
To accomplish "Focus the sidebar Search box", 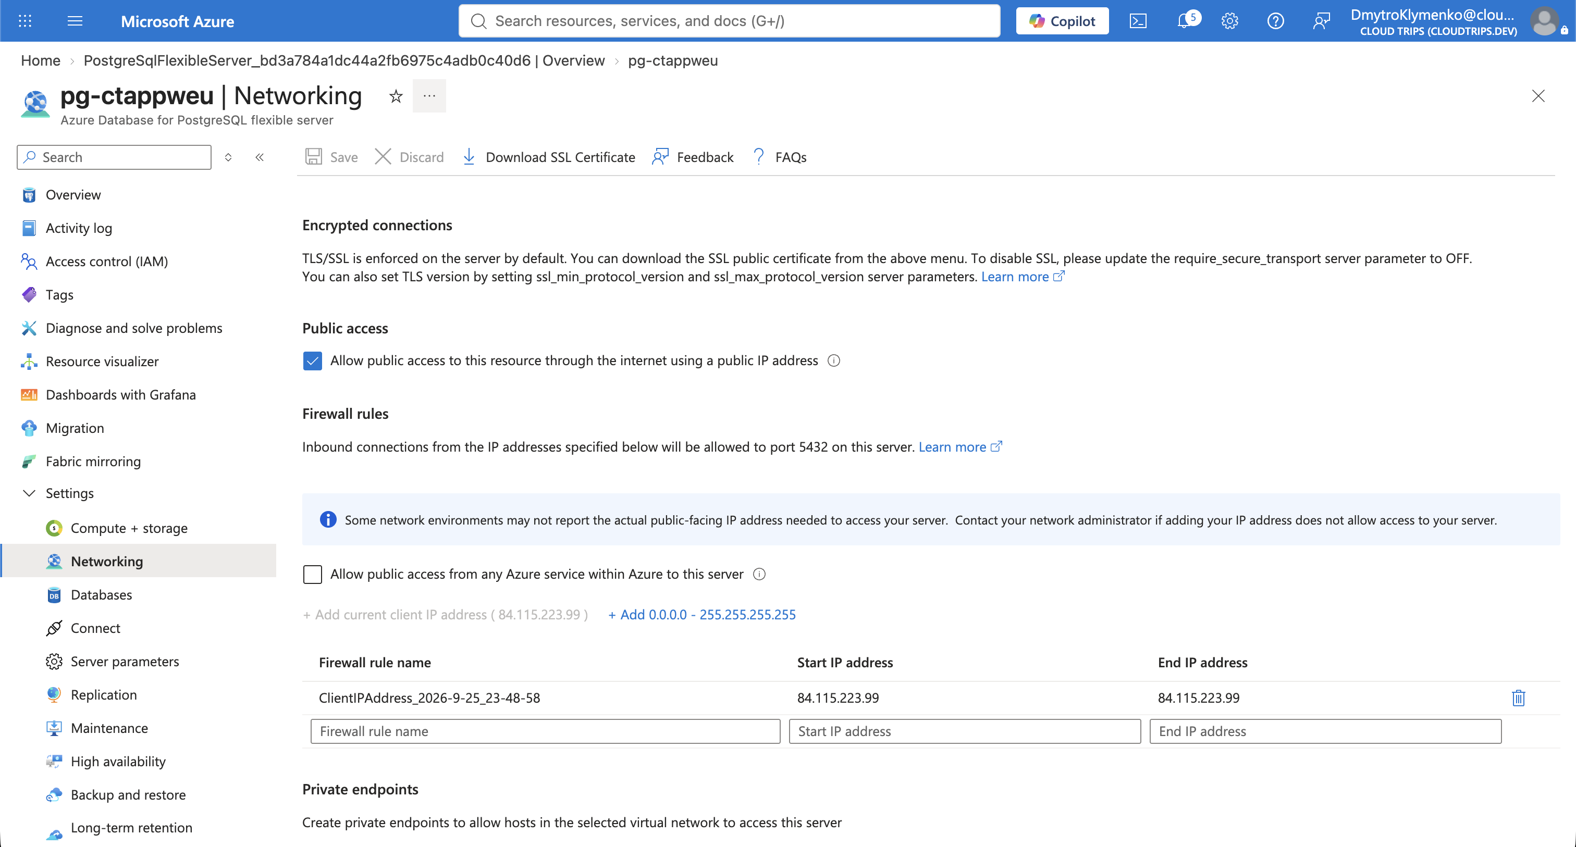I will [115, 157].
